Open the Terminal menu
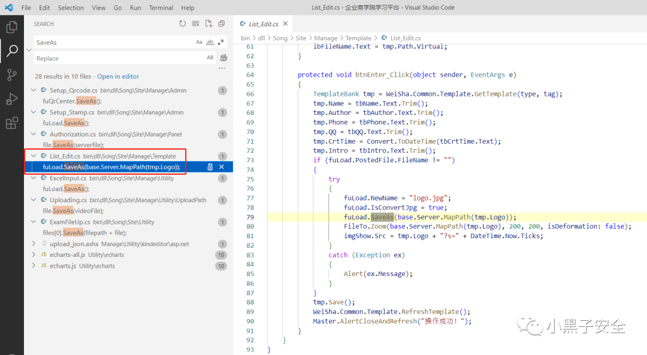The width and height of the screenshot is (647, 355). [x=161, y=7]
